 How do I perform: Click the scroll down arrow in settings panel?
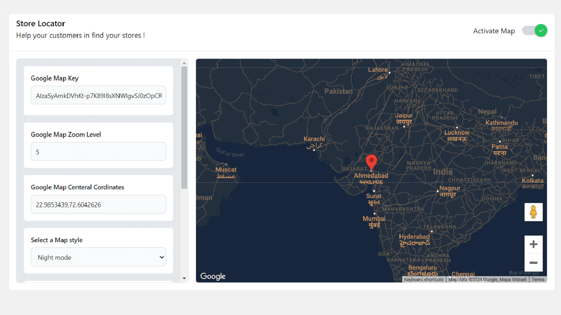[x=184, y=279]
